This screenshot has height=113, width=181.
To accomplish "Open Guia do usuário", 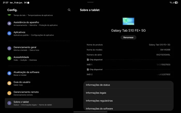I will (39, 83).
